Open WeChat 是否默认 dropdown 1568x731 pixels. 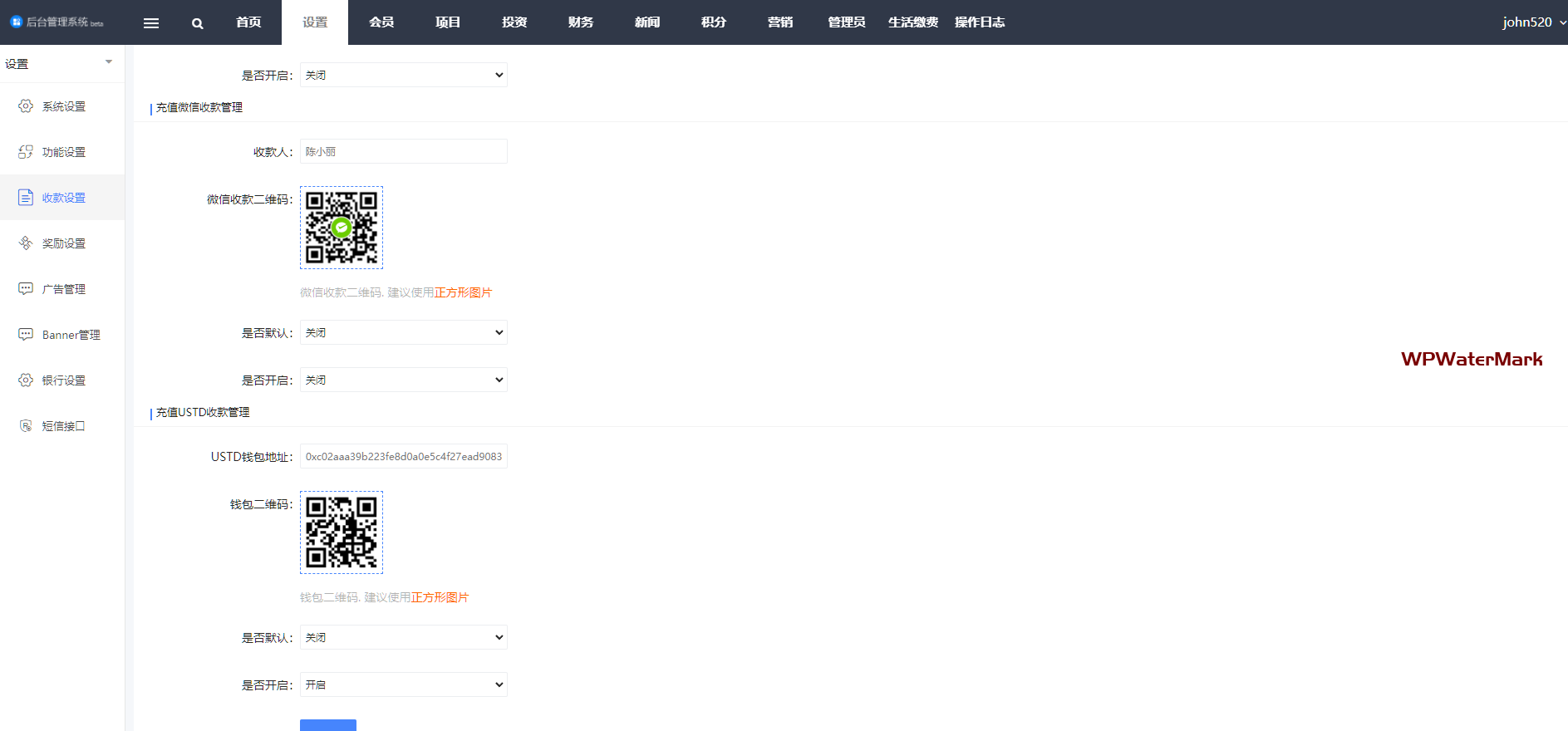point(404,332)
